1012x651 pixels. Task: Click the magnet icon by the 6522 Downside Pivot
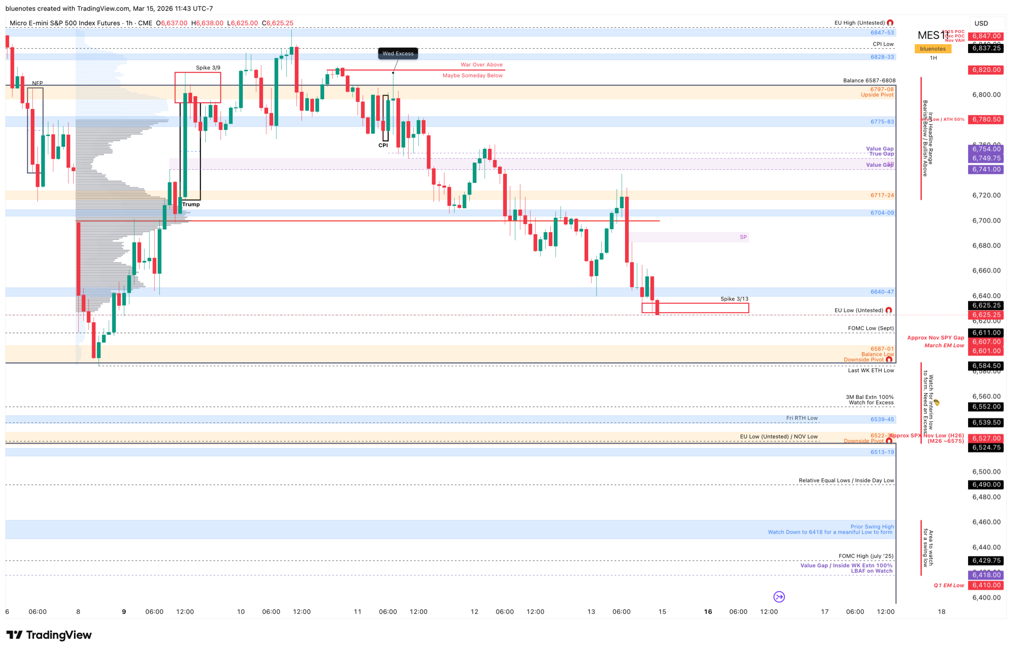(x=889, y=441)
